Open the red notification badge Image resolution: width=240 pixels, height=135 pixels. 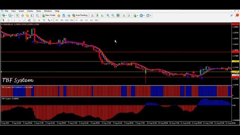(237, 15)
